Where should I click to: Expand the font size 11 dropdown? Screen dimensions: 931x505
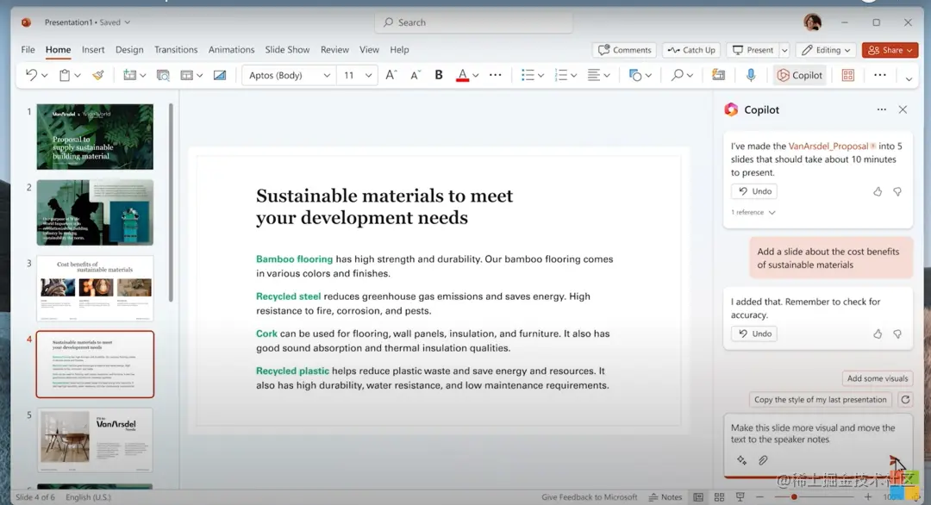369,76
